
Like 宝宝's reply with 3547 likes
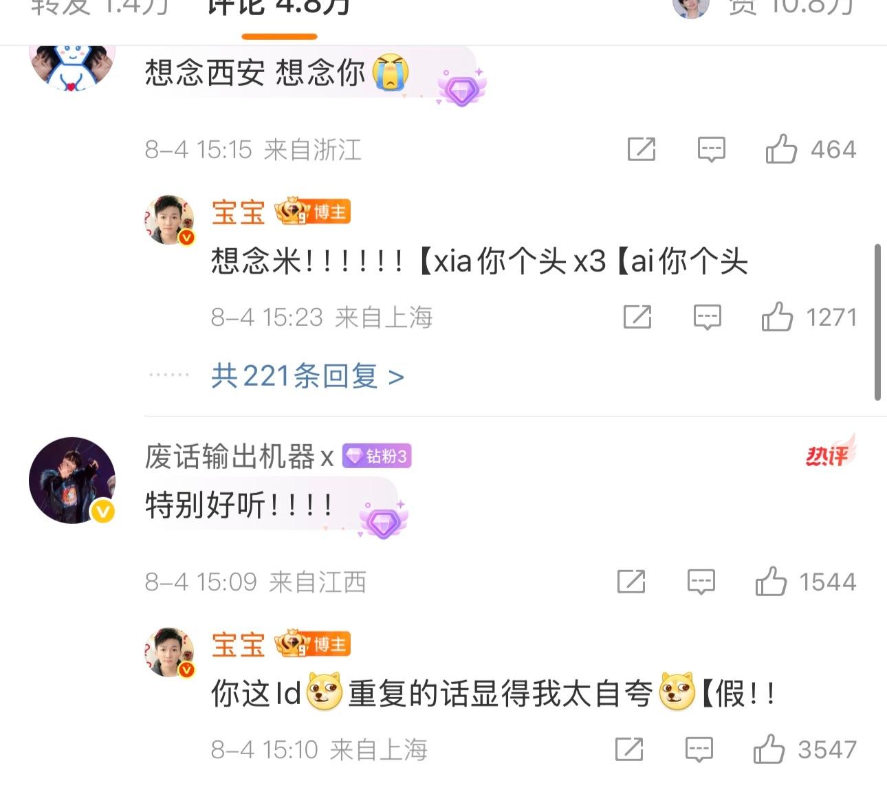[805, 749]
